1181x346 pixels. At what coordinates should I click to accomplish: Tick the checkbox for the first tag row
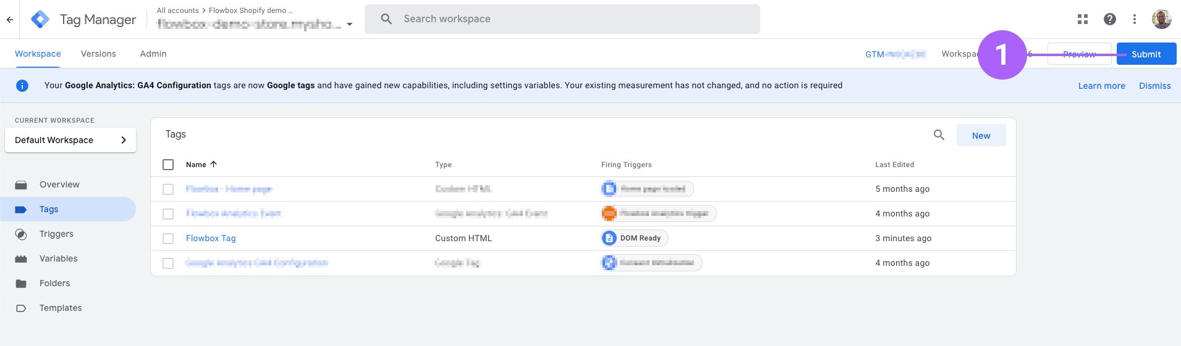tap(168, 189)
